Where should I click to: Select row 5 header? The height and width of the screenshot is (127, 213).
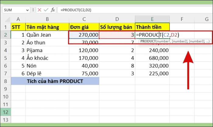5,58
